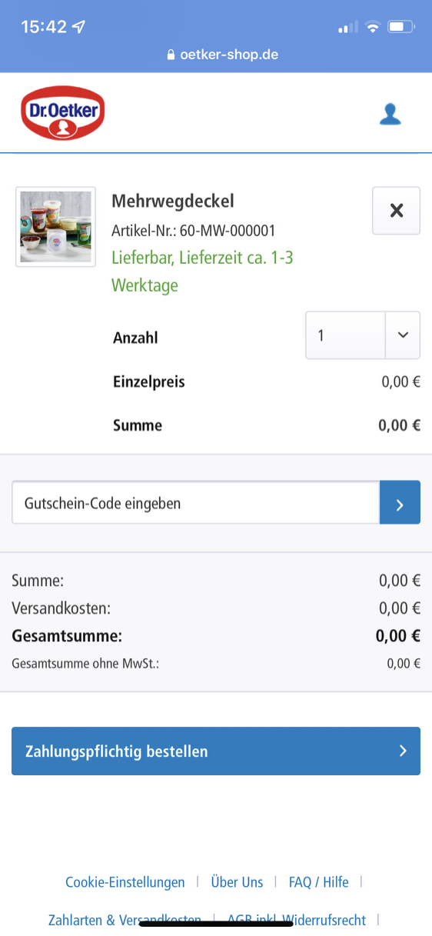Tap the oetker-shop.de address bar

216,55
